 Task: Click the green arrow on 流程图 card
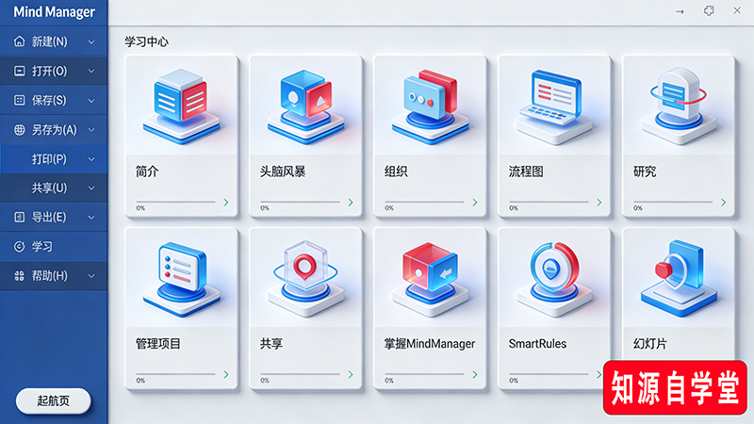pos(599,203)
